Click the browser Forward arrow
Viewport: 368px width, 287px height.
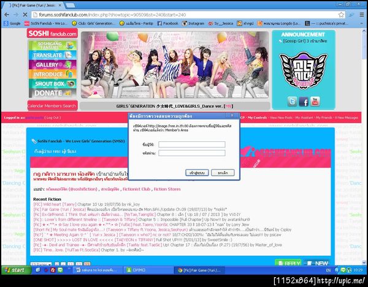(x=16, y=15)
